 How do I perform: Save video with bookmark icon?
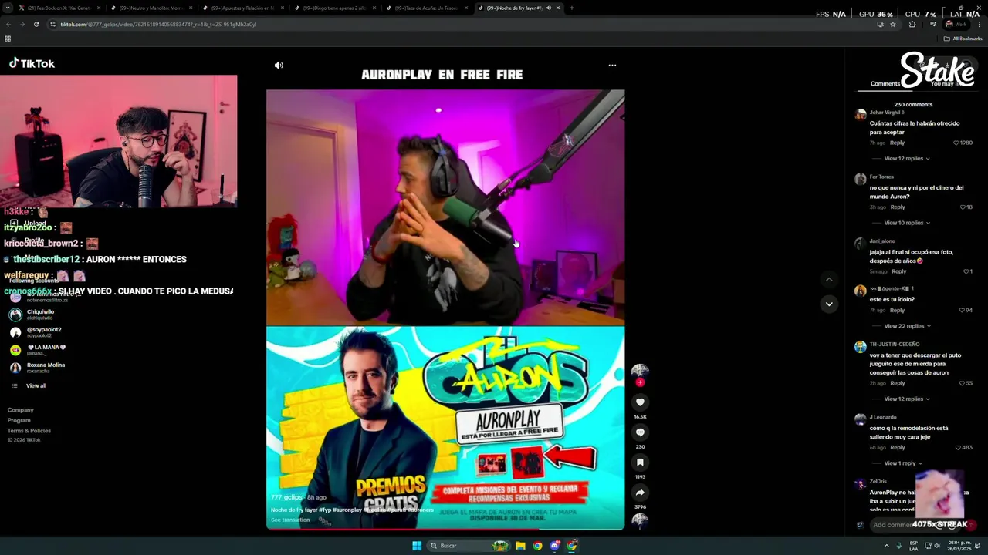click(x=640, y=462)
